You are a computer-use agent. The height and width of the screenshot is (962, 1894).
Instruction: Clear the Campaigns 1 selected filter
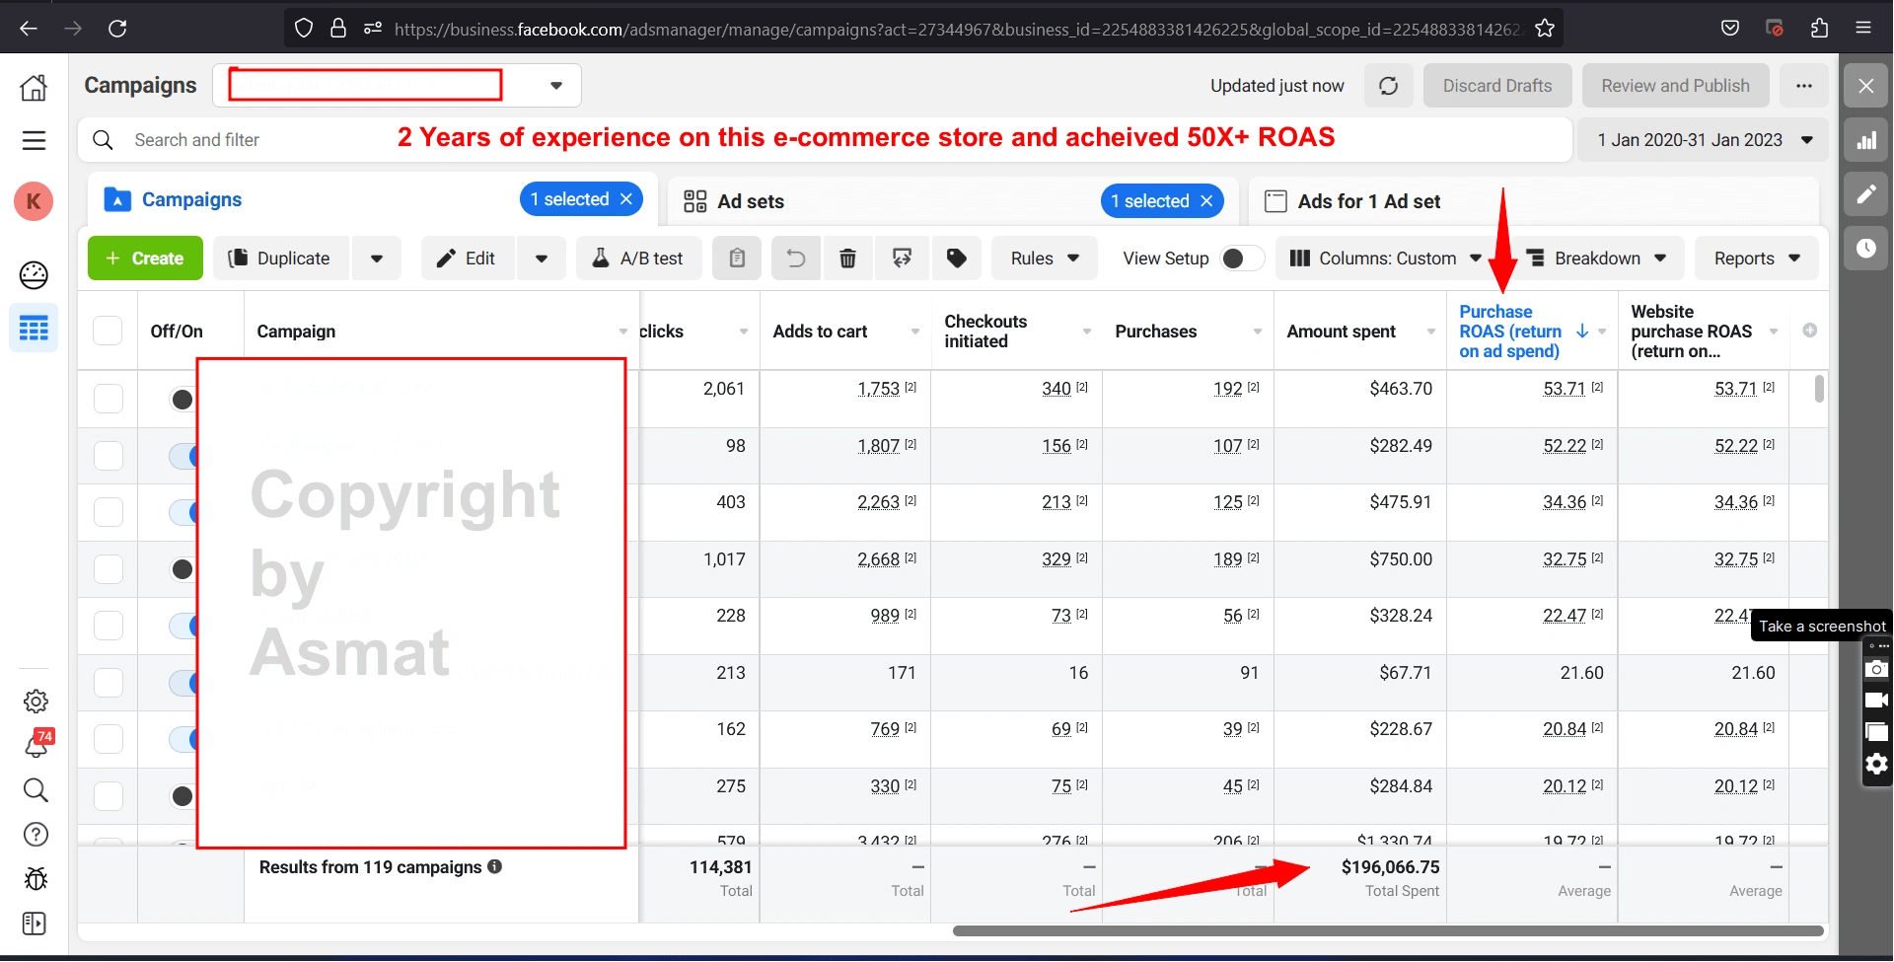pos(626,199)
